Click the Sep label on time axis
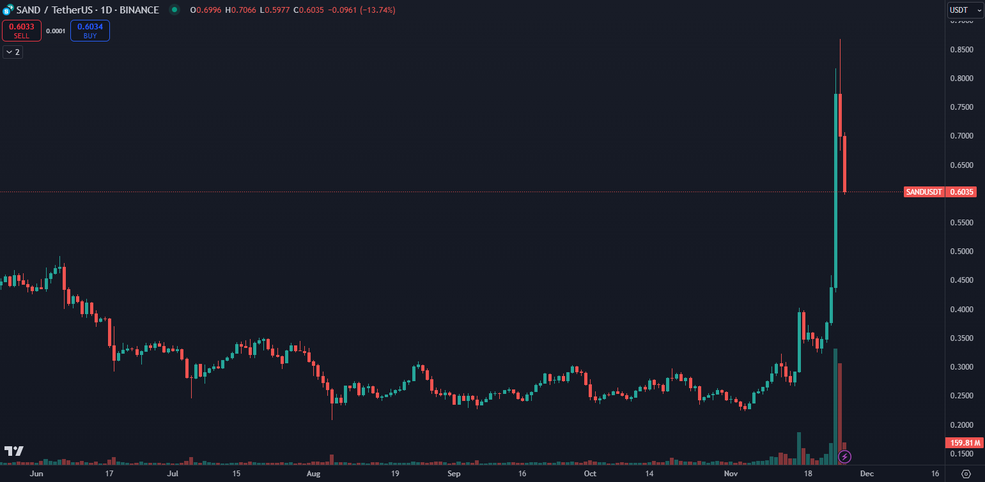Viewport: 985px width, 482px height. (x=454, y=474)
